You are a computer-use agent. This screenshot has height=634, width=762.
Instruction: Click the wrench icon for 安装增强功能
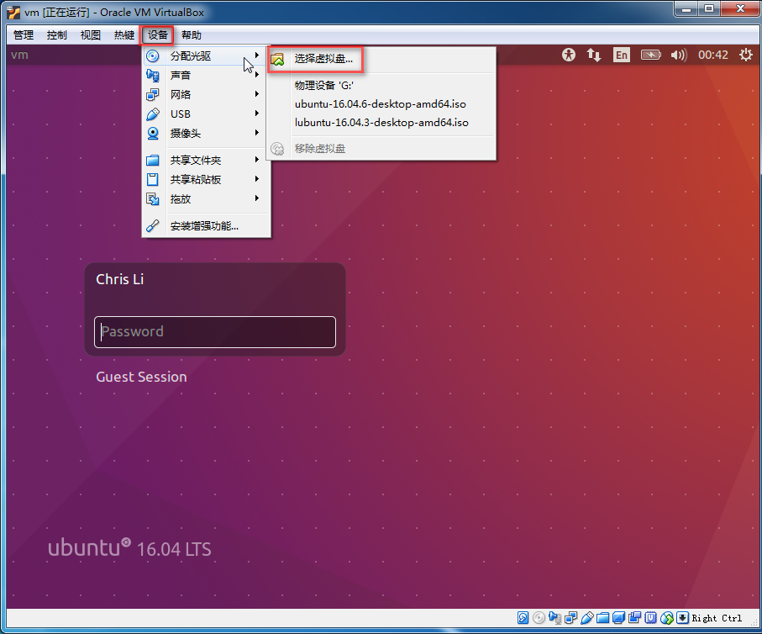click(153, 226)
